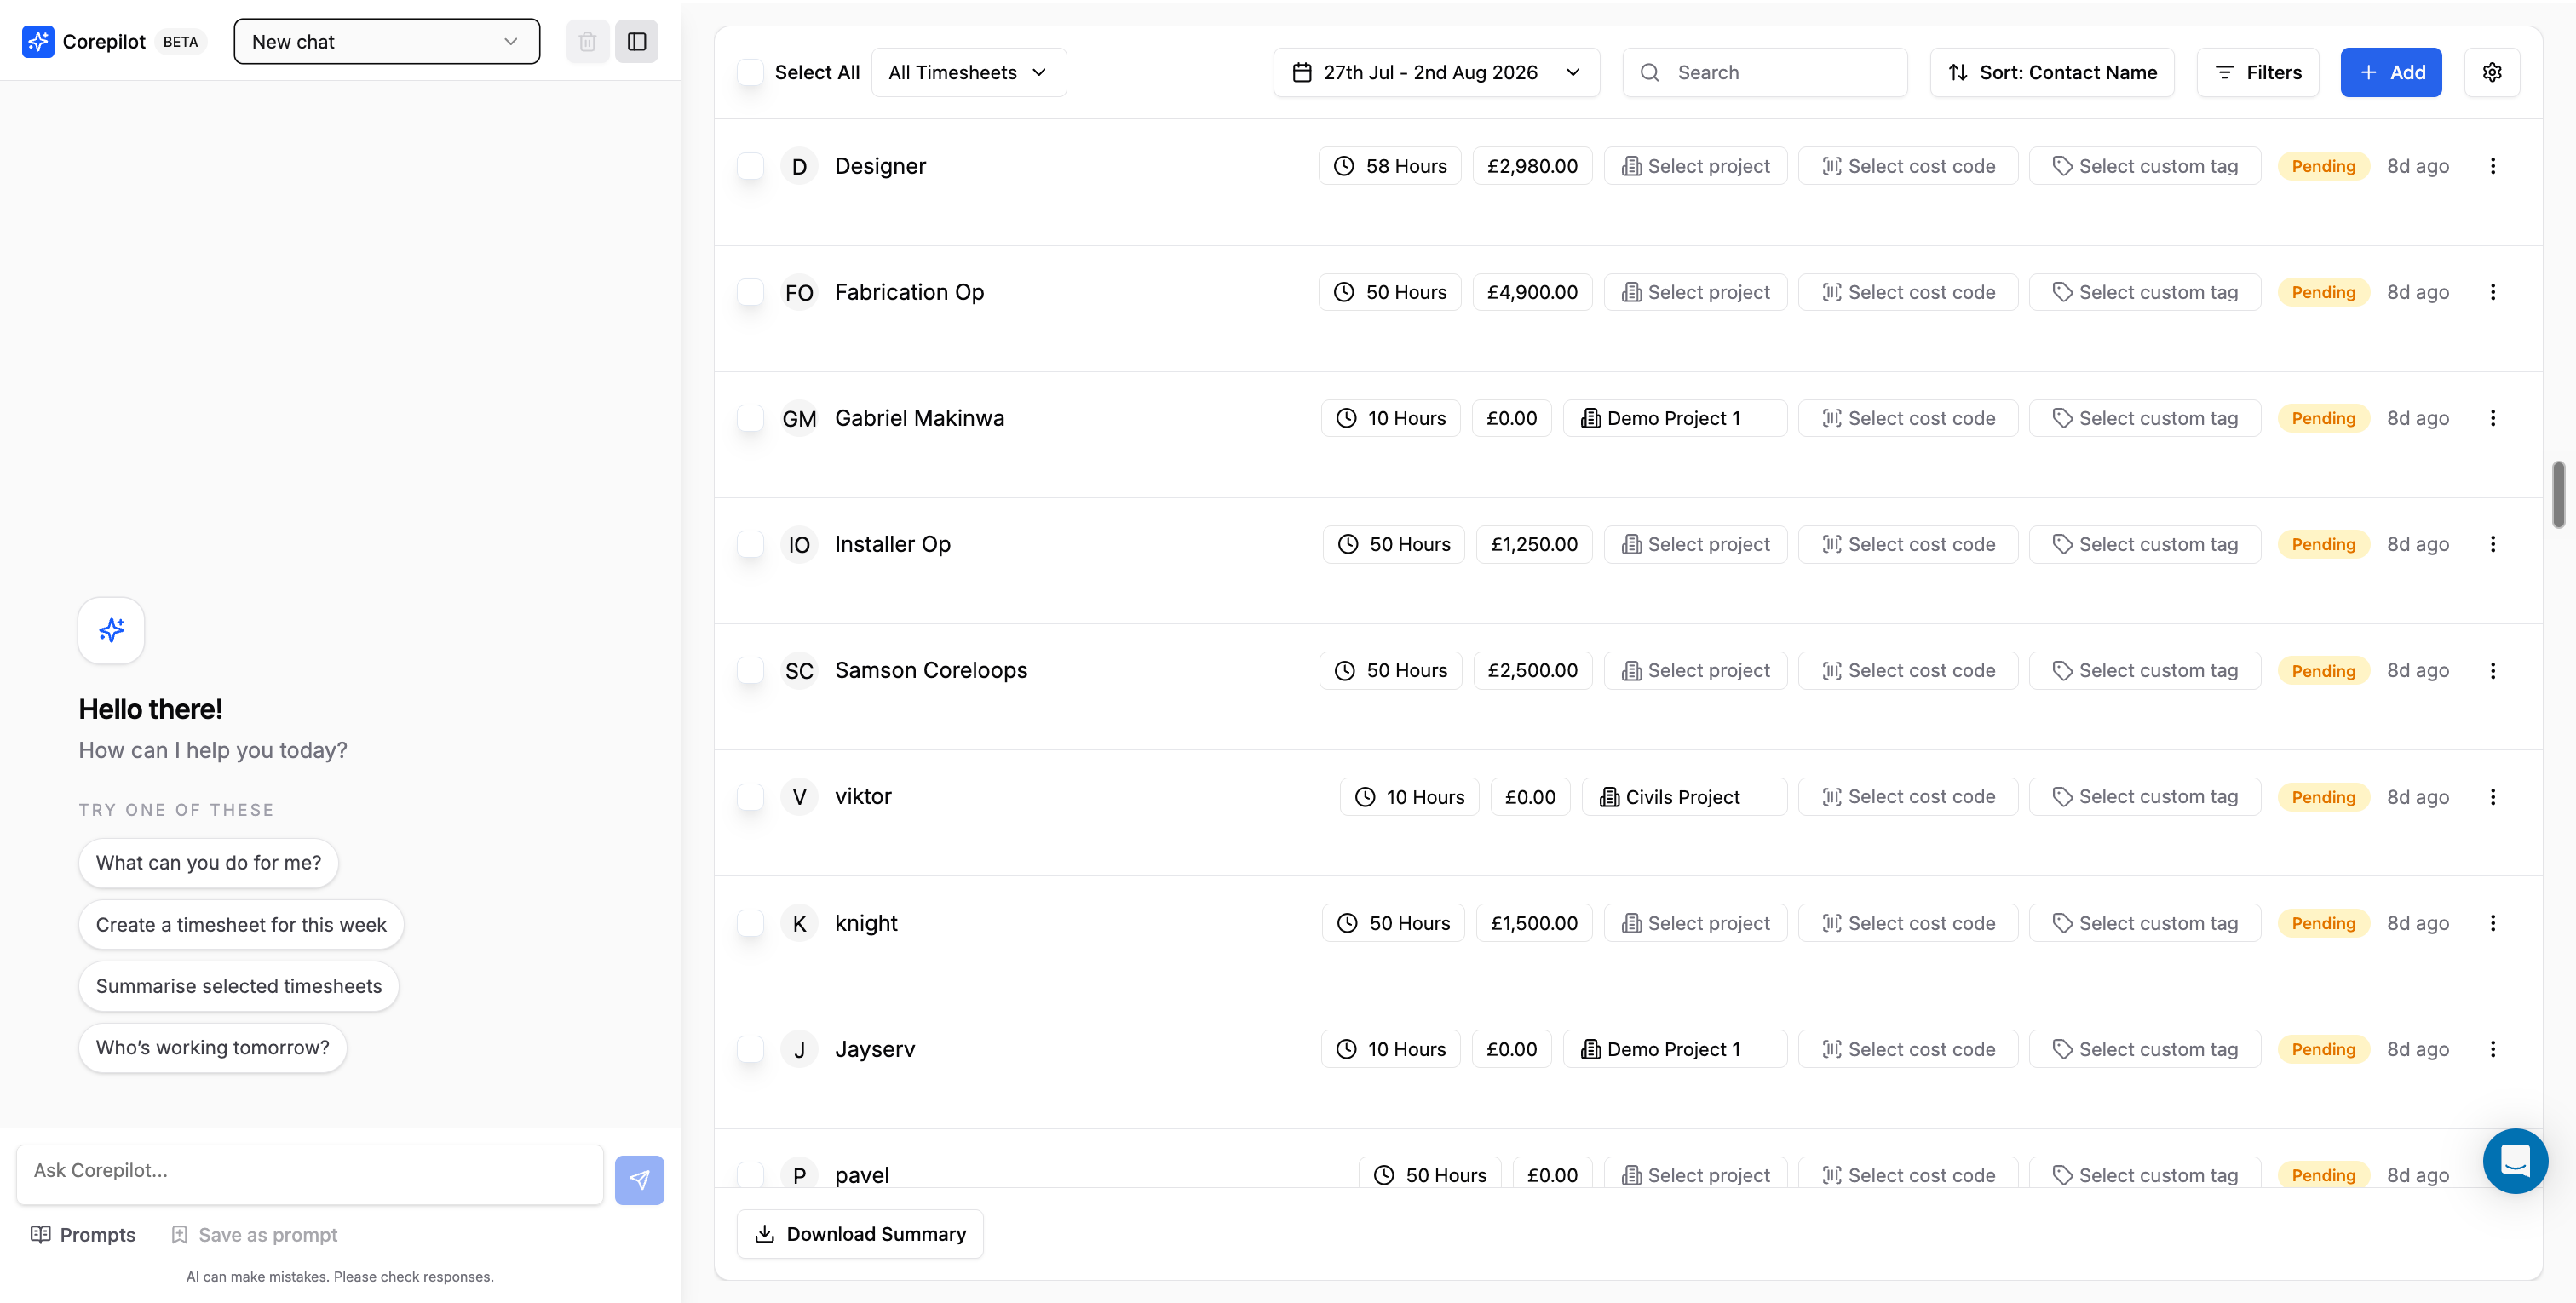Open the £4,900.00 amount for Fabrication Op

[1532, 292]
